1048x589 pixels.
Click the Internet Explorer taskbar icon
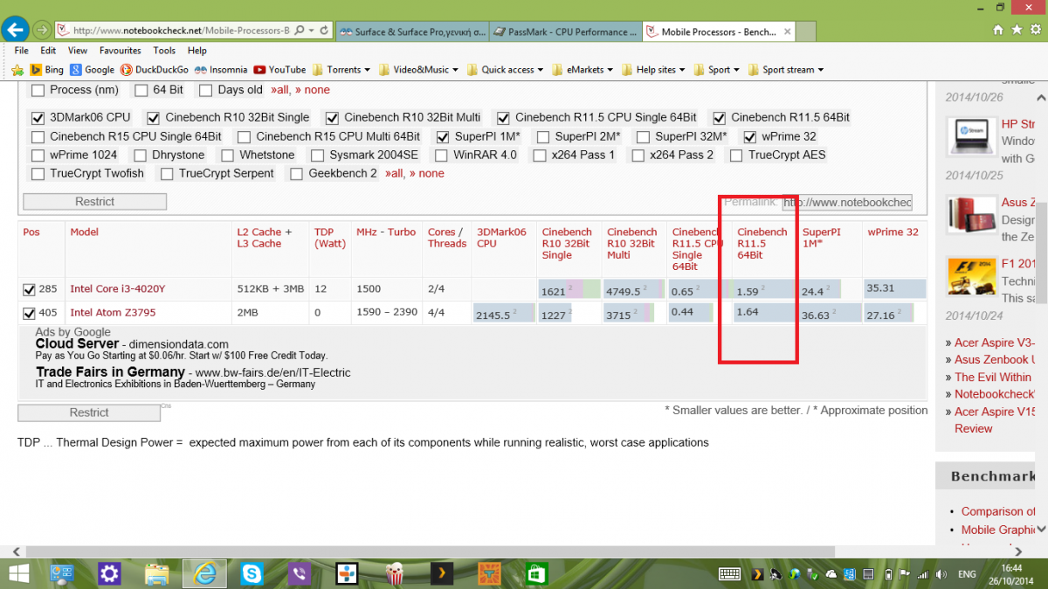coord(204,574)
